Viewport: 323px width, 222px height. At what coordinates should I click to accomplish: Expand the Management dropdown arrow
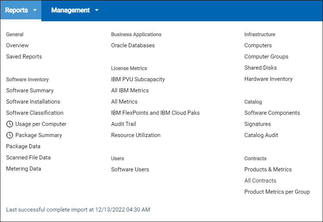tap(97, 10)
